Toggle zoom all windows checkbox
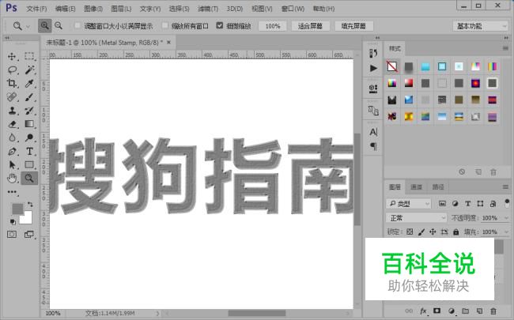This screenshot has width=514, height=320. coord(165,25)
